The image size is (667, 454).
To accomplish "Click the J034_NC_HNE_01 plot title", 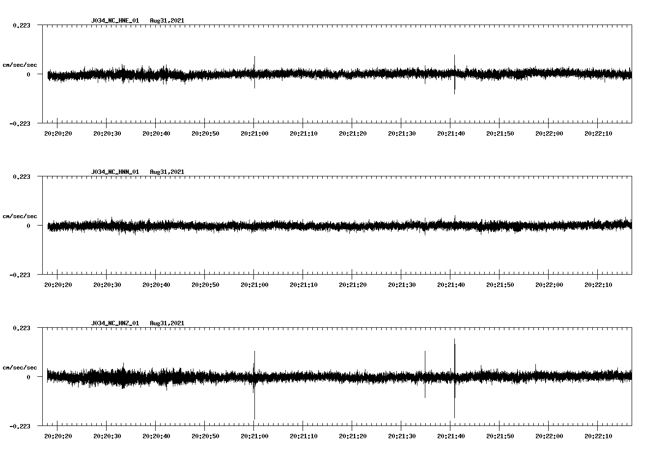I will [115, 21].
